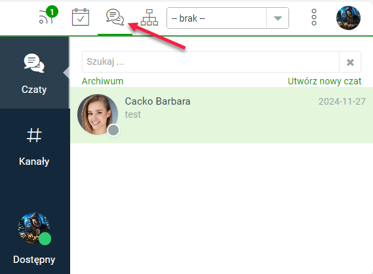Click the user avatar in top right corner

tap(348, 18)
